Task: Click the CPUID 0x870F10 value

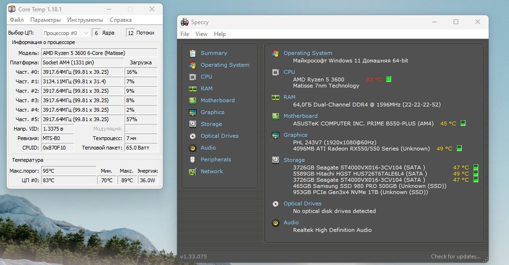Action: click(x=58, y=148)
